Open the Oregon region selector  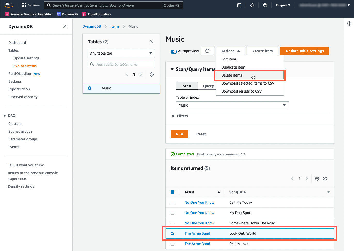click(x=283, y=5)
